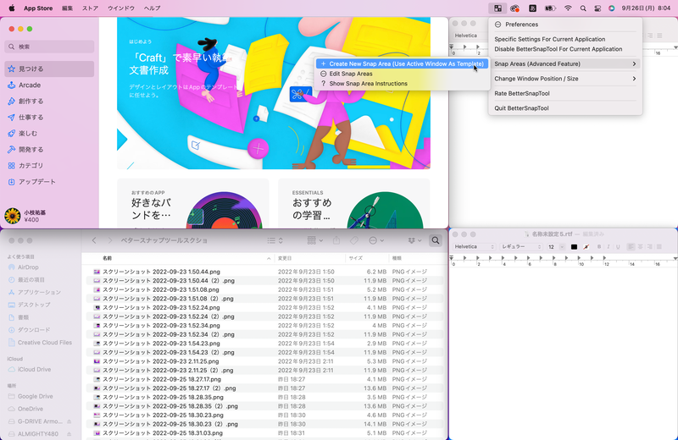Eject G-DRIVE Armo volume
Viewport: 678px width, 440px height.
tap(69, 421)
